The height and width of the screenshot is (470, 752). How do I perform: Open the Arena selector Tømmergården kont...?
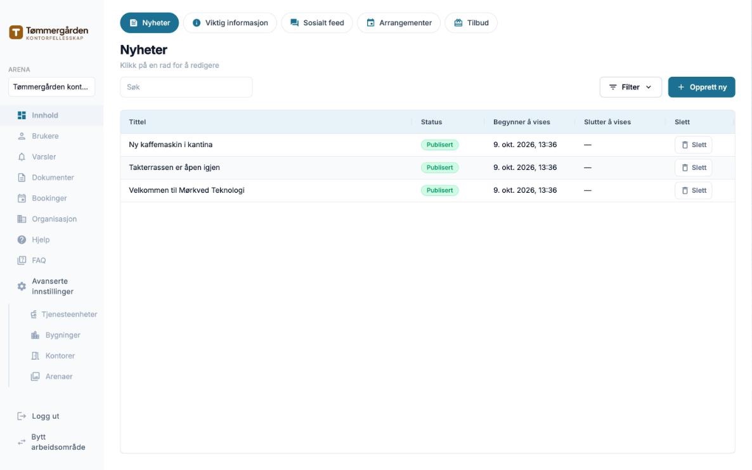(51, 87)
